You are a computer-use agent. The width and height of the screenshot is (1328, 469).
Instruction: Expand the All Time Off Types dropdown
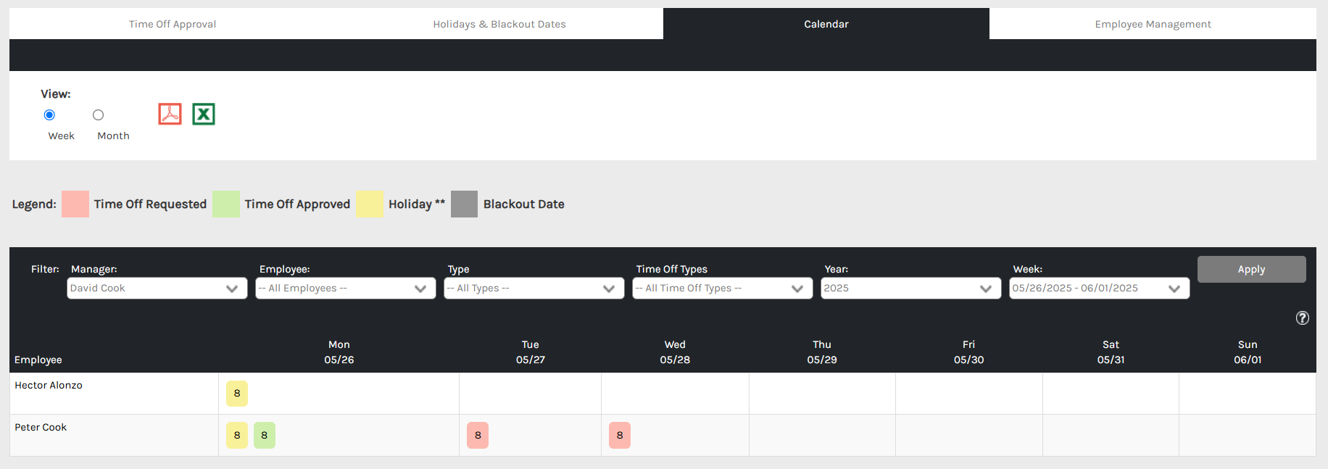(x=723, y=288)
